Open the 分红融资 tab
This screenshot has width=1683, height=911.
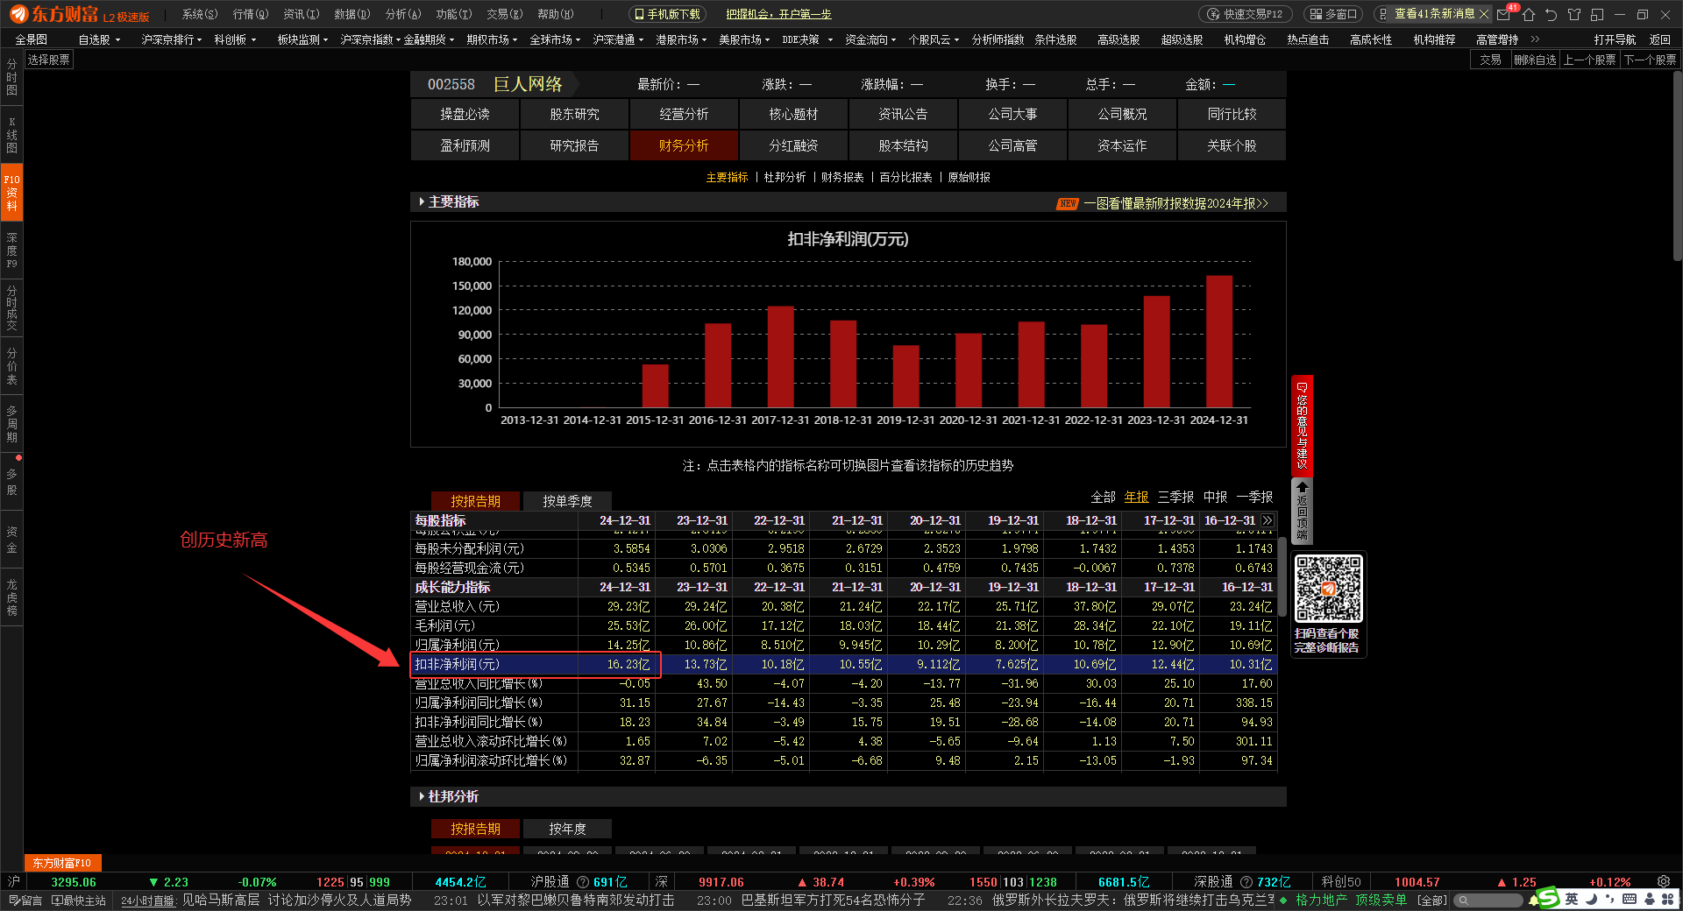[x=793, y=145]
